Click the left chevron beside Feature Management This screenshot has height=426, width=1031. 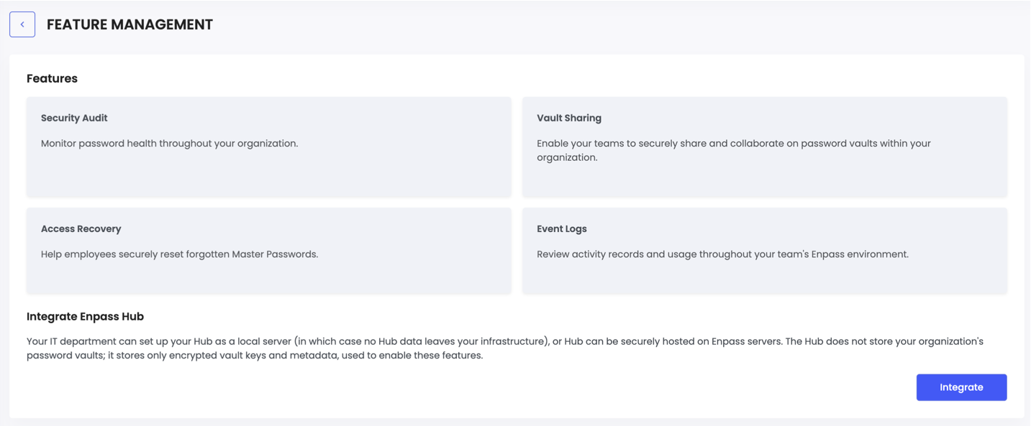coord(22,24)
